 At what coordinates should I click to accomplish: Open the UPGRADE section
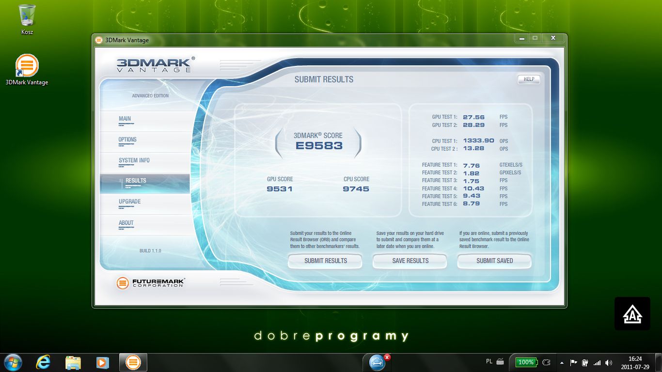145,204
